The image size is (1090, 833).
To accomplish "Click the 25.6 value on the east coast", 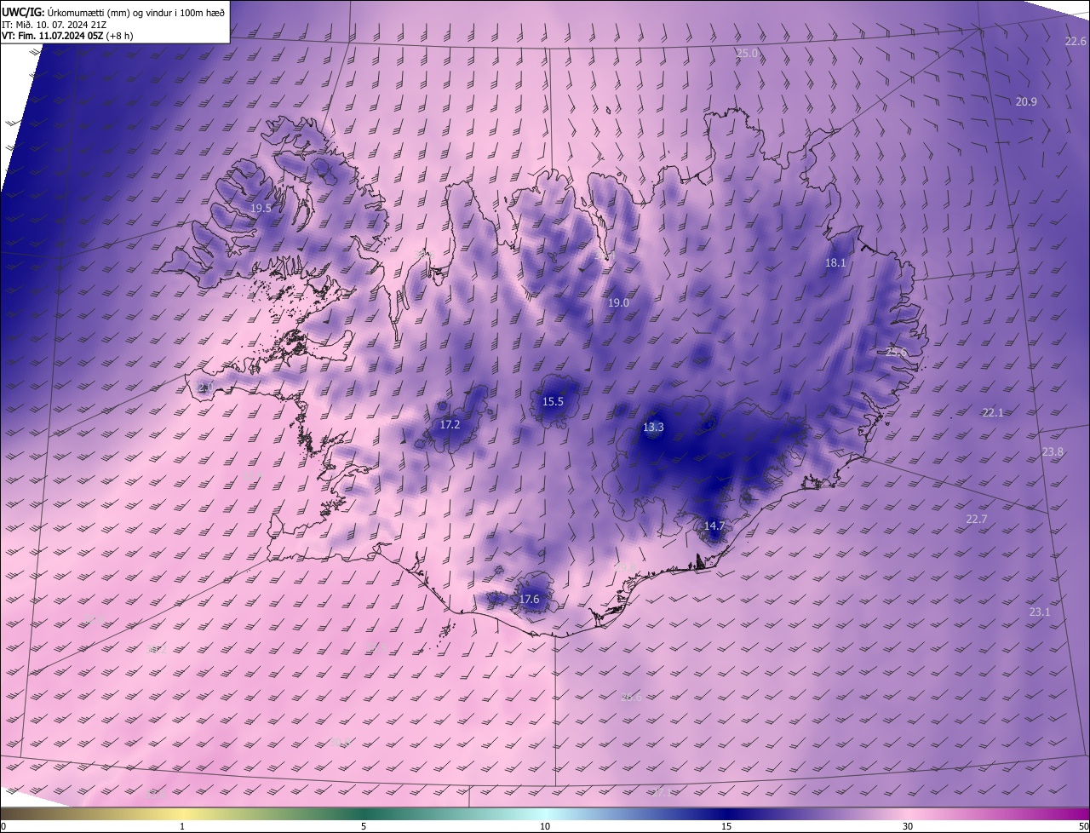I will 897,352.
